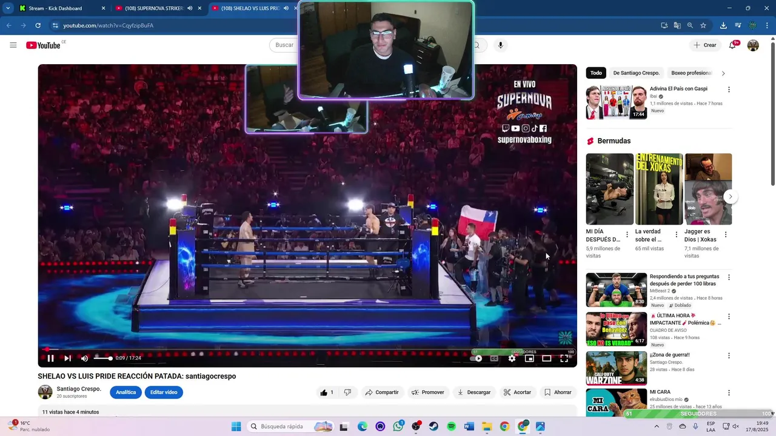Open the YouTube account avatar menu

coord(753,45)
